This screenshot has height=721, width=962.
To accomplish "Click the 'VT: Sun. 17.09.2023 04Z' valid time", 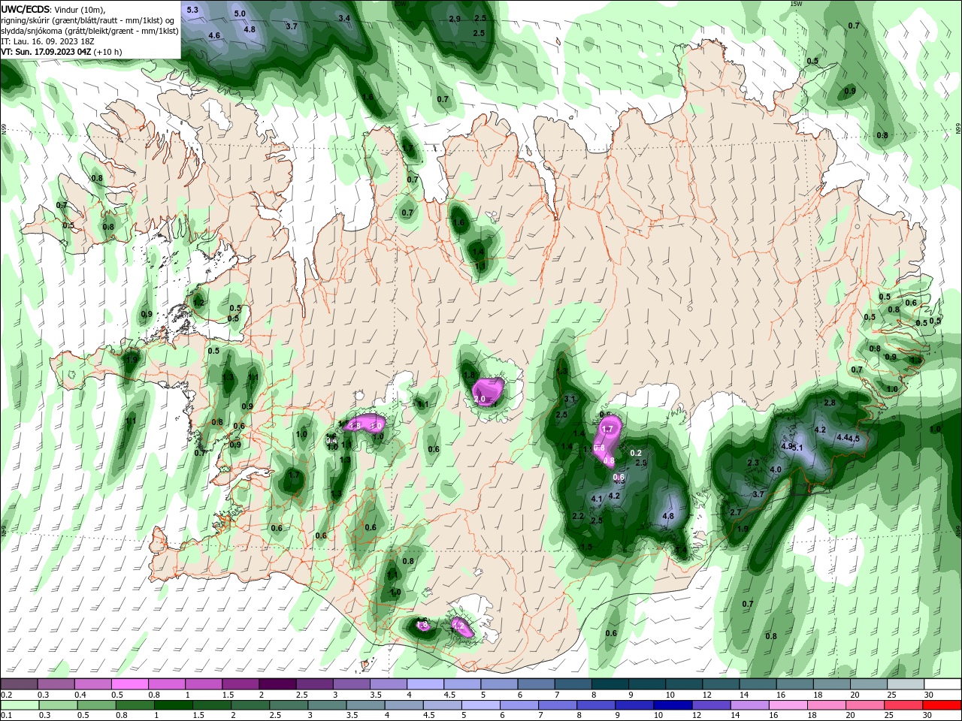I will click(x=47, y=52).
